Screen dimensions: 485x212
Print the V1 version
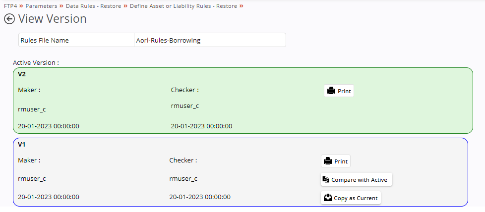point(336,161)
